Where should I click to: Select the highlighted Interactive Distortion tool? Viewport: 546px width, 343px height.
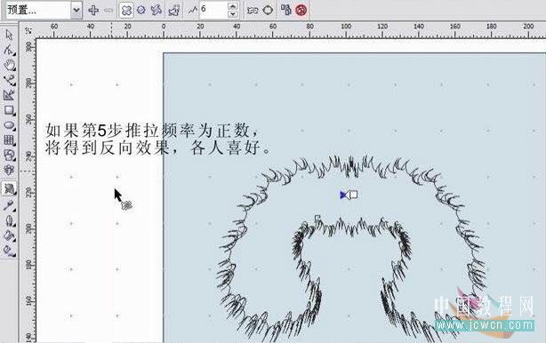coord(9,189)
